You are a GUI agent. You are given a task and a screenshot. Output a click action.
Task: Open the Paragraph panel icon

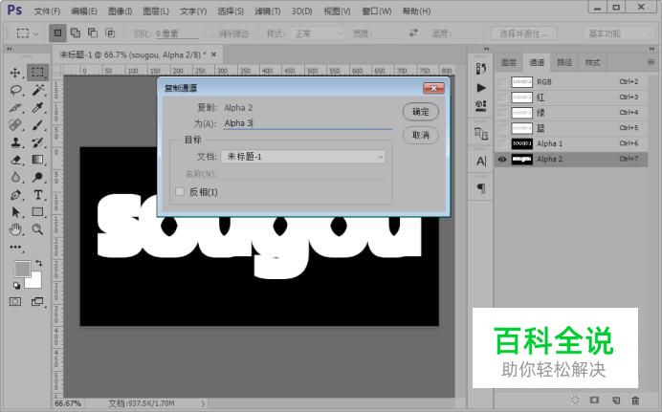click(x=481, y=188)
